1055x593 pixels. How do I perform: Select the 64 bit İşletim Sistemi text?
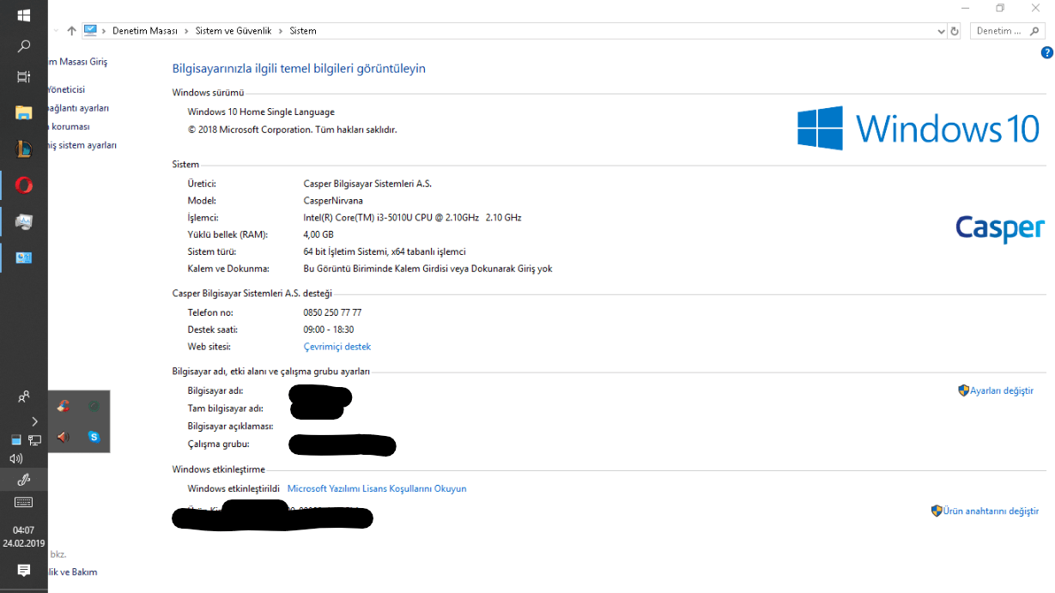click(385, 251)
